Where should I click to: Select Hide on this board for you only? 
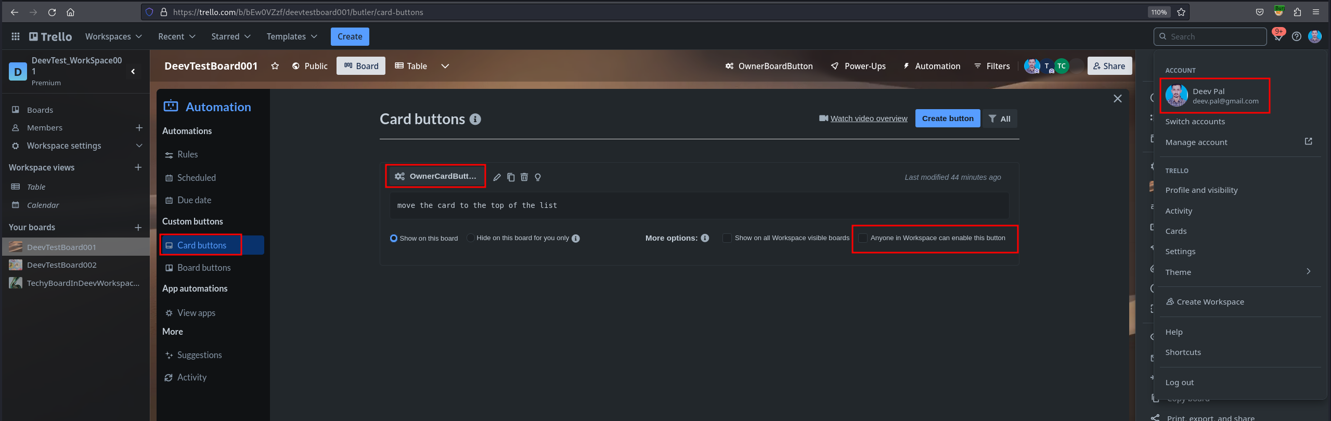pos(471,238)
